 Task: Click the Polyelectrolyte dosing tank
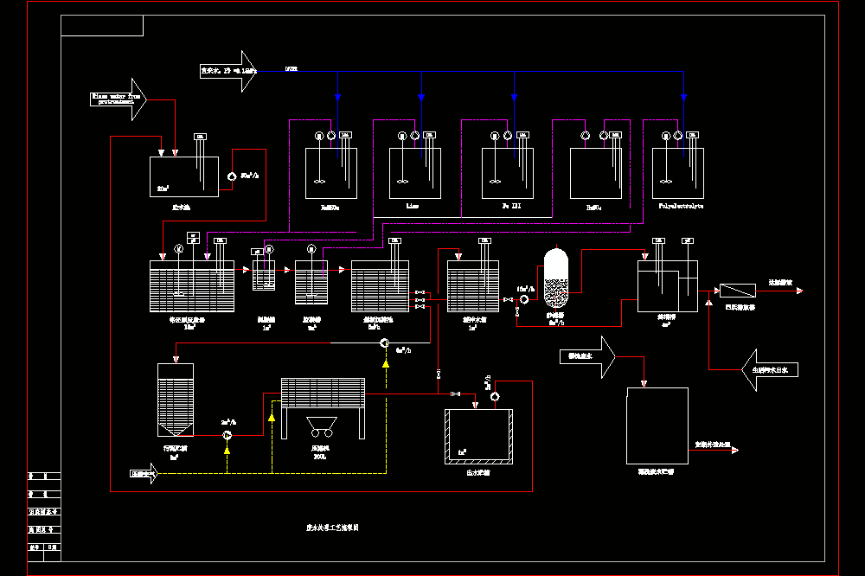click(678, 173)
